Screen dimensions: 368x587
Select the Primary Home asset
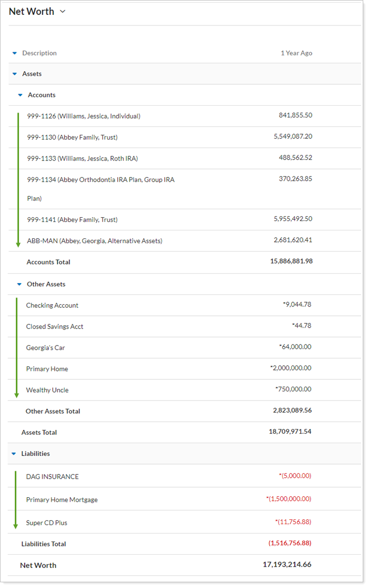tap(47, 369)
